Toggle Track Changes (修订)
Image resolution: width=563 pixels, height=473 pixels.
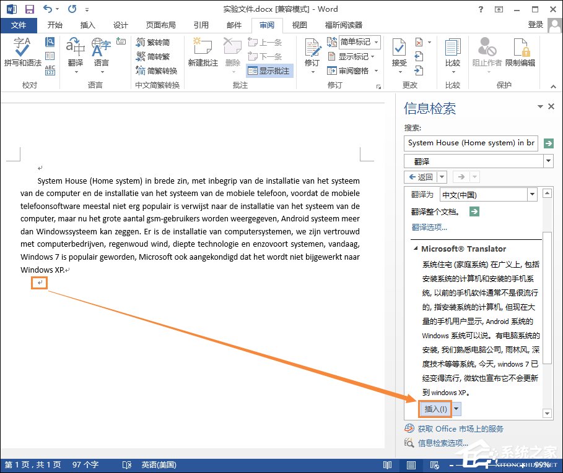pos(312,53)
